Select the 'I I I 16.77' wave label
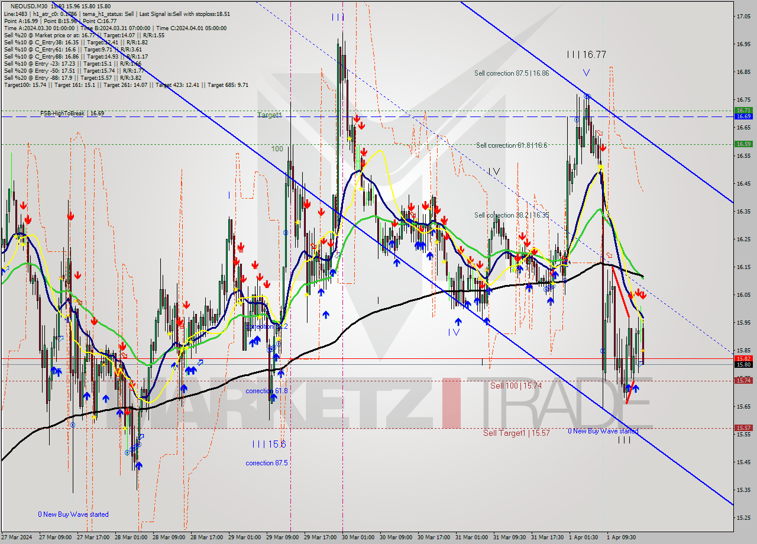 [585, 54]
